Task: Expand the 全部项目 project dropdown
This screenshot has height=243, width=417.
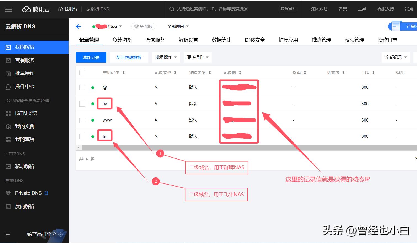Action: [x=177, y=26]
